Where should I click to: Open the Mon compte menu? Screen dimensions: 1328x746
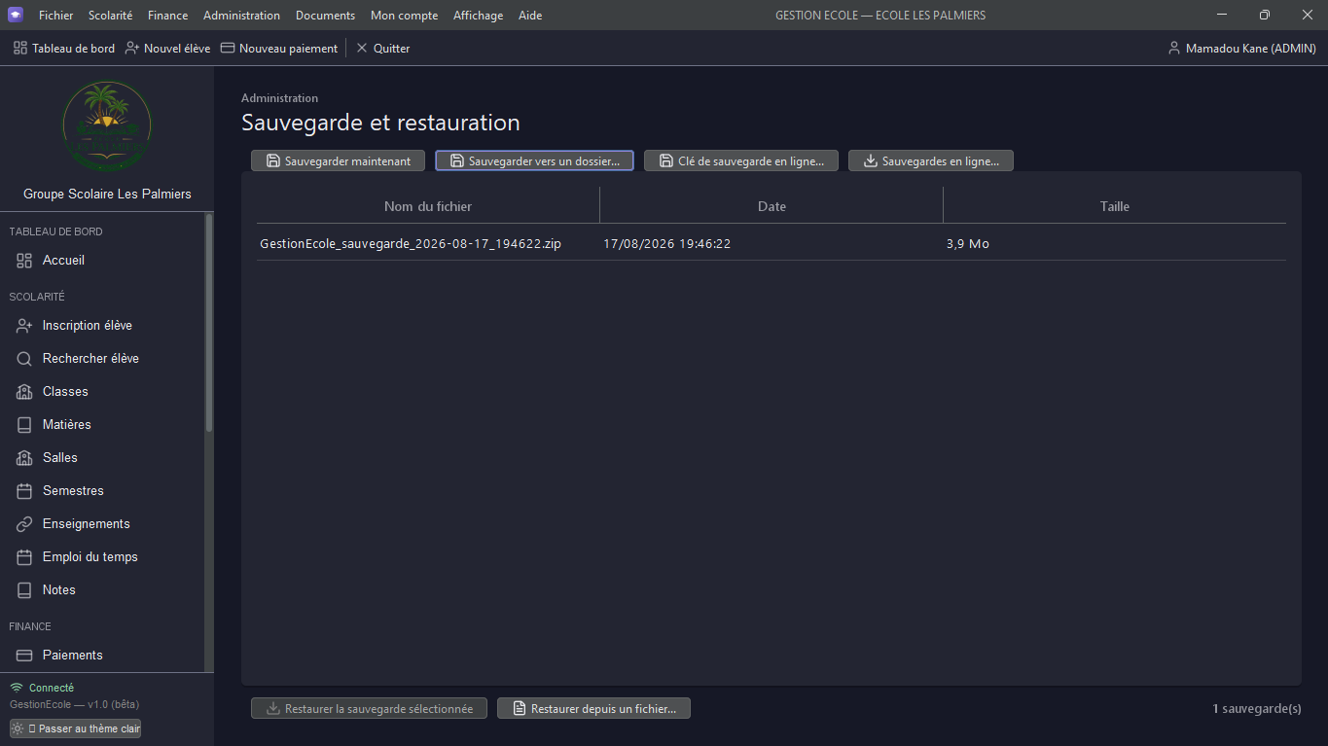pos(404,16)
